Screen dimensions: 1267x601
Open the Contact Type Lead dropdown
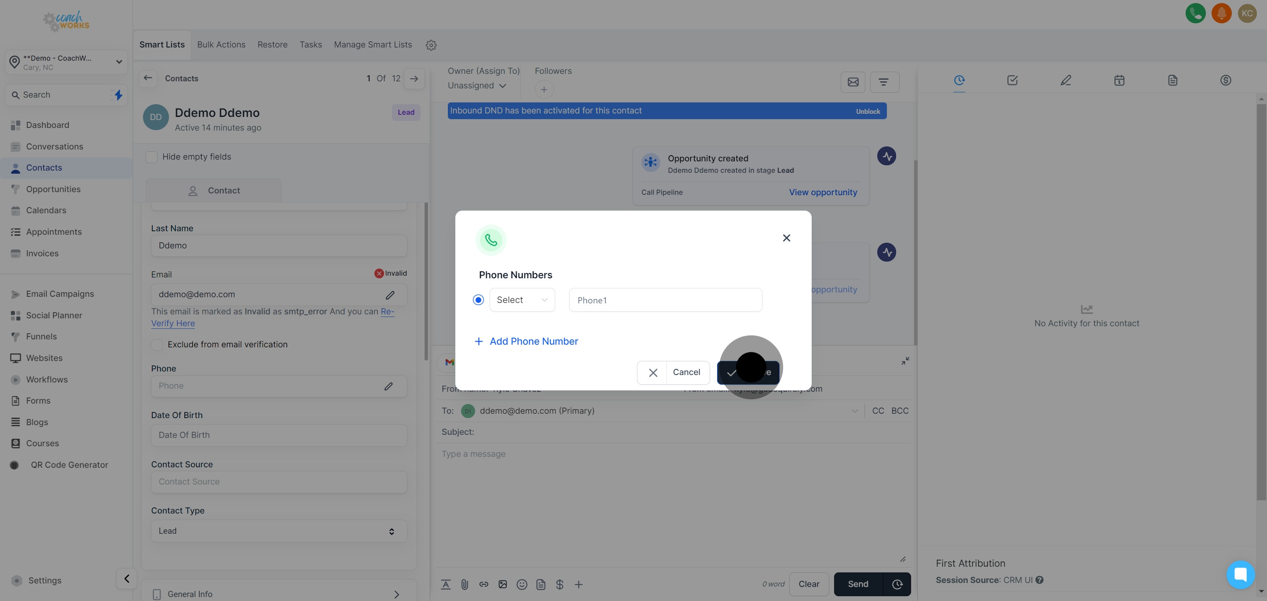[278, 531]
